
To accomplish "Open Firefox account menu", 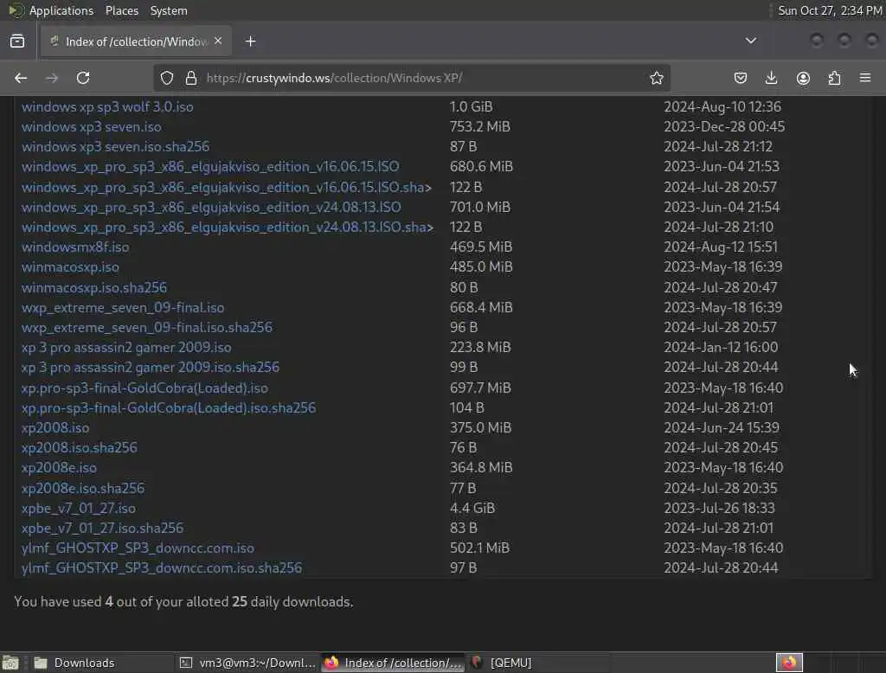I will pos(803,78).
